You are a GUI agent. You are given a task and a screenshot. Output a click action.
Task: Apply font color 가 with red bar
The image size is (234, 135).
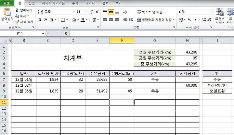(83, 20)
